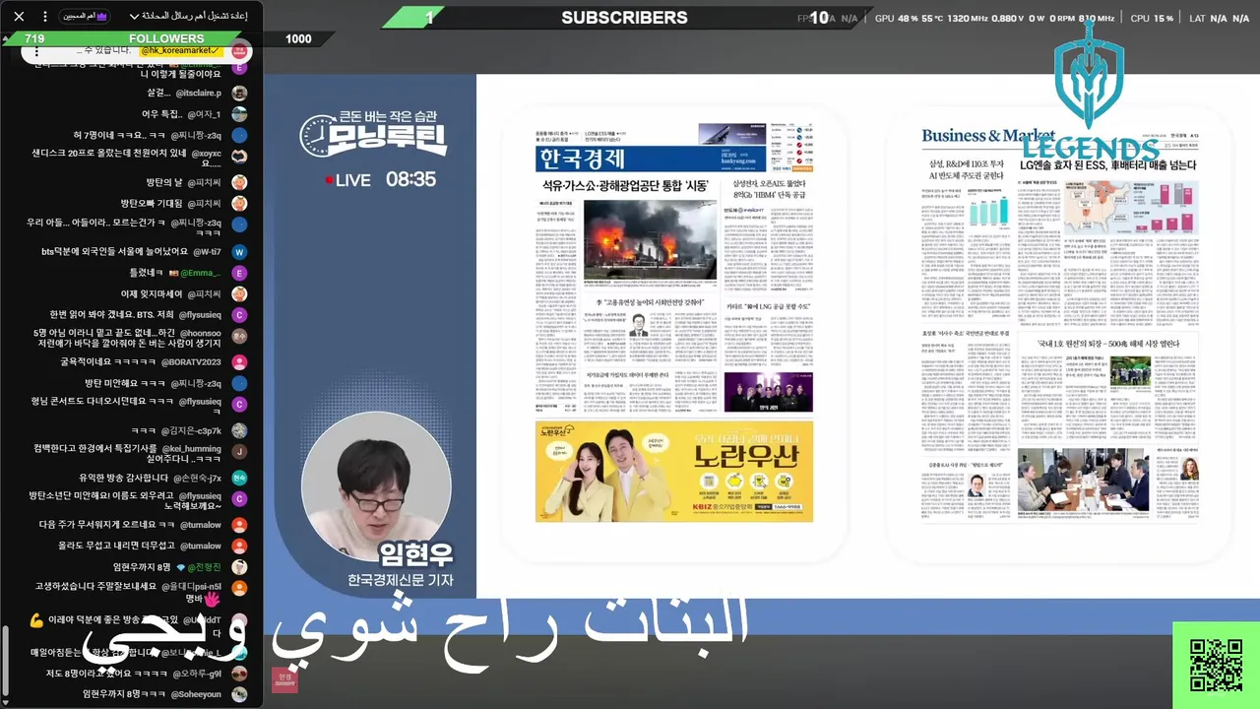
Task: Click avatar beside '방탄 미안해요' message
Action: 239,383
